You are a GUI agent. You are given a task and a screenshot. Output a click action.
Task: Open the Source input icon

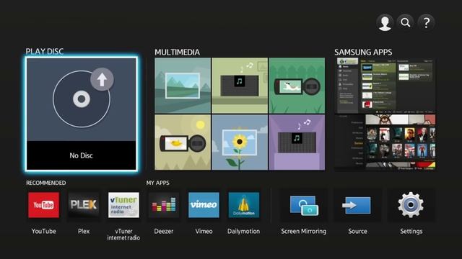tap(357, 205)
